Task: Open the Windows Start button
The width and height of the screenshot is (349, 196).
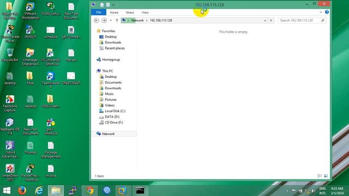Action: (7, 191)
